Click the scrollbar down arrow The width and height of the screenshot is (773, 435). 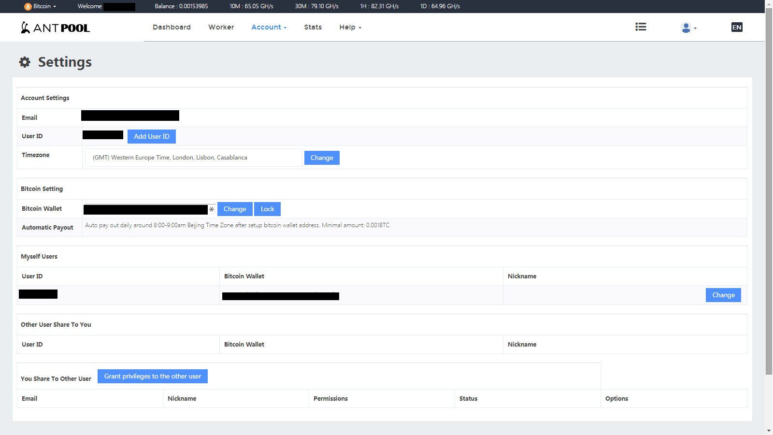click(x=769, y=431)
